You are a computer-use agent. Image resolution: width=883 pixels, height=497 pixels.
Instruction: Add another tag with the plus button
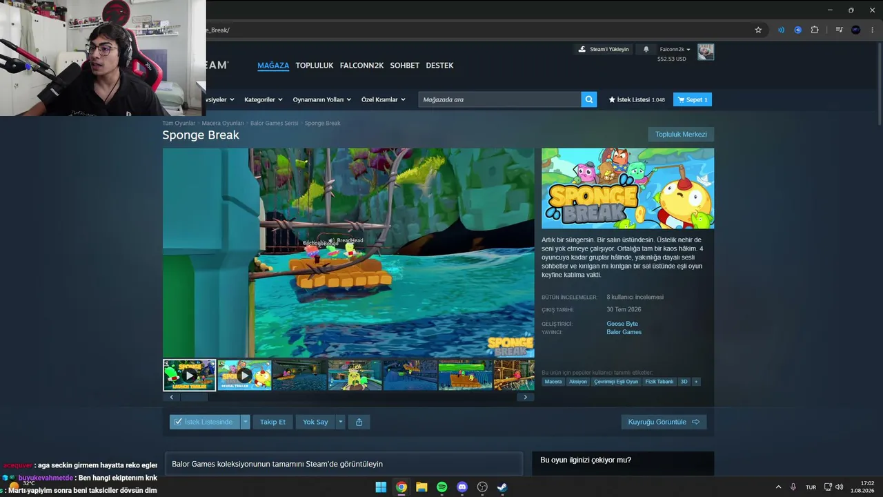(x=696, y=382)
